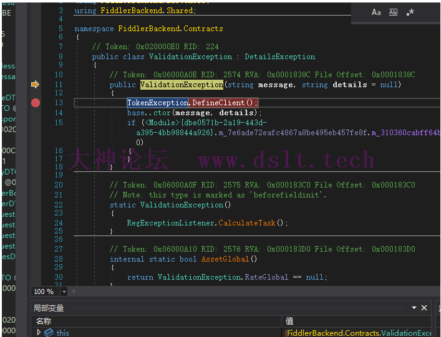Go to the DetailsException base class
The height and width of the screenshot is (337, 441).
(279, 57)
